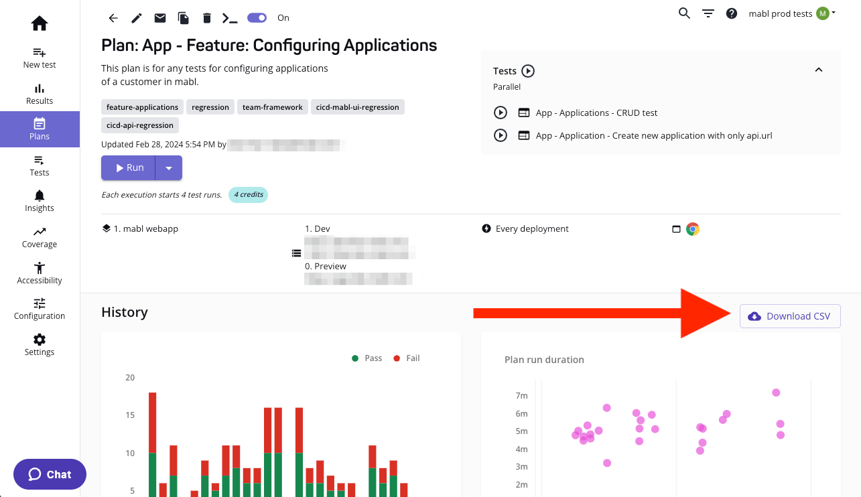Screen dimensions: 861x497
Task: Open Results in sidebar
Action: coord(40,94)
